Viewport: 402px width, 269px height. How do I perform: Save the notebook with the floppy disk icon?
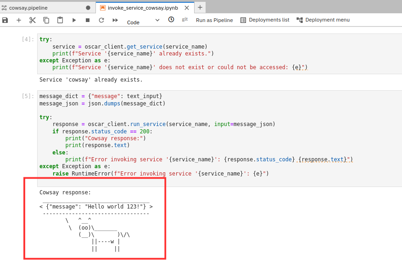coord(5,20)
